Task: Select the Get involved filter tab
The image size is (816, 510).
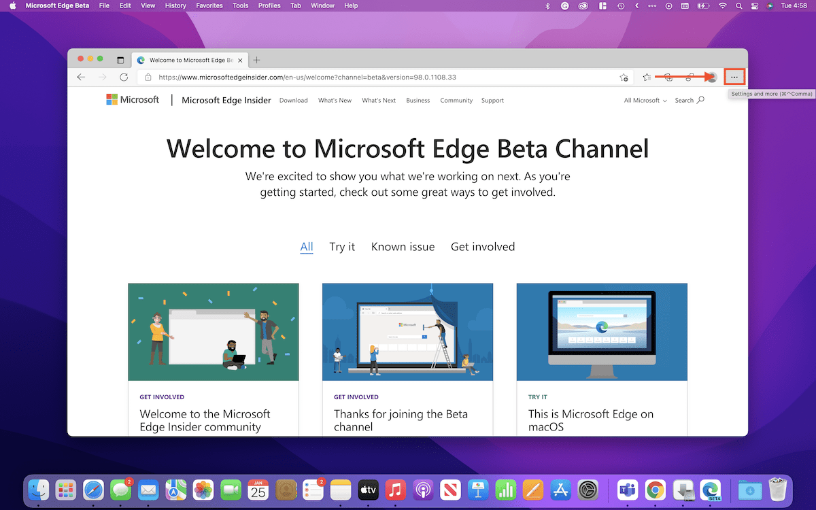Action: (483, 247)
